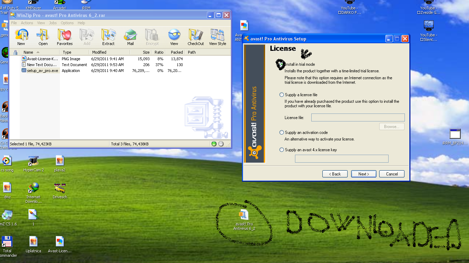Click the Extract icon in WinZip
Screen dimensions: 469x263
coord(108,37)
